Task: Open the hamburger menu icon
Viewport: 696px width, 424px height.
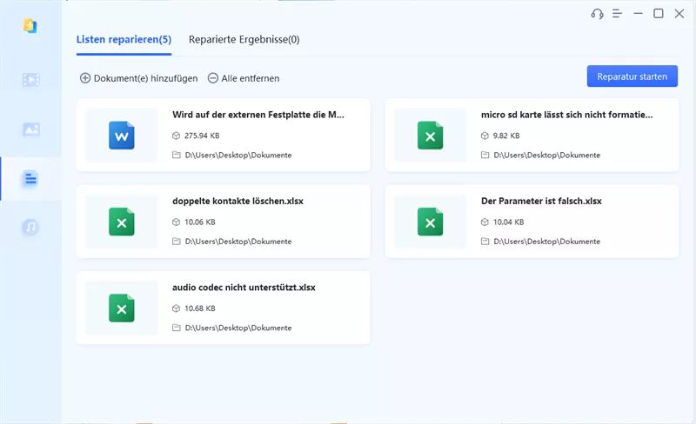Action: (617, 14)
